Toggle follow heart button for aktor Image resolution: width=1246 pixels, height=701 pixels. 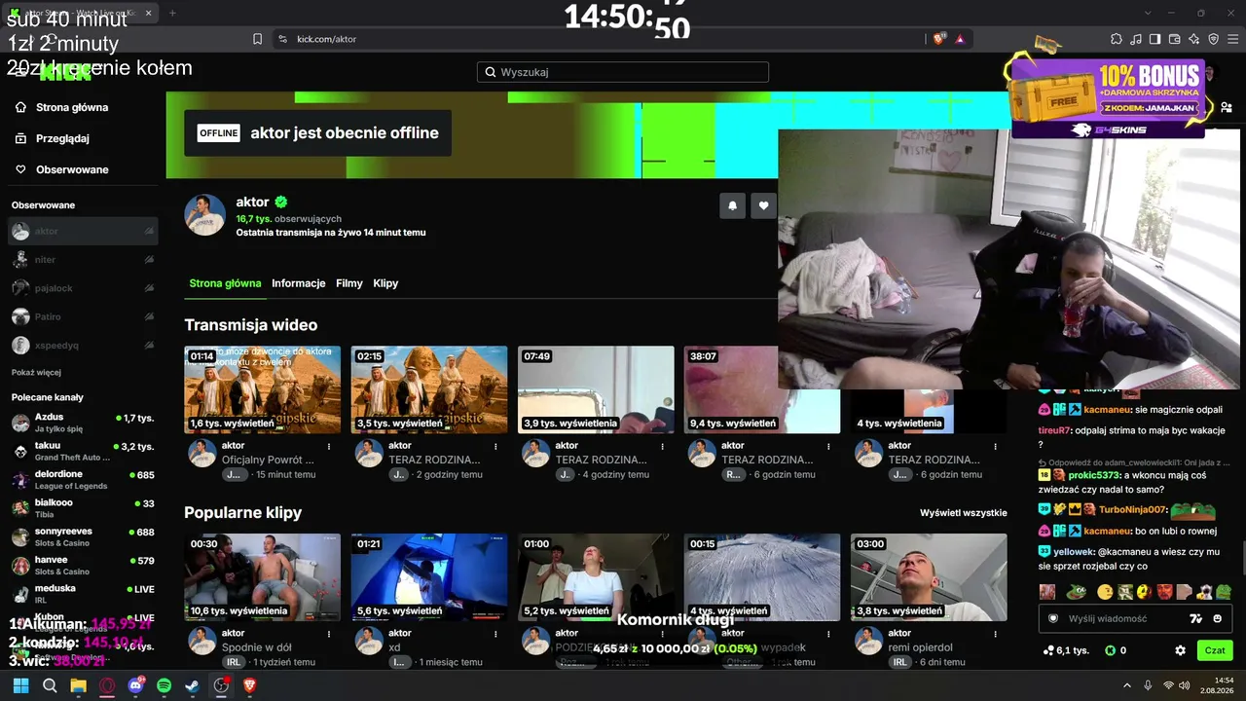point(763,205)
